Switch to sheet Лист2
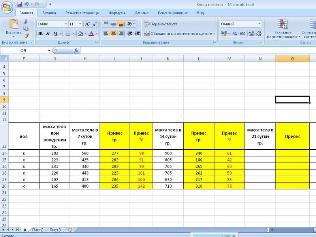The width and height of the screenshot is (316, 237). 38,230
